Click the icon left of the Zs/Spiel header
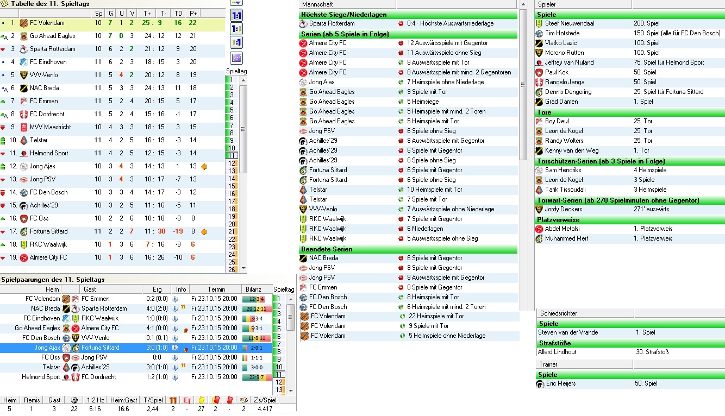The height and width of the screenshot is (416, 725). 243,400
